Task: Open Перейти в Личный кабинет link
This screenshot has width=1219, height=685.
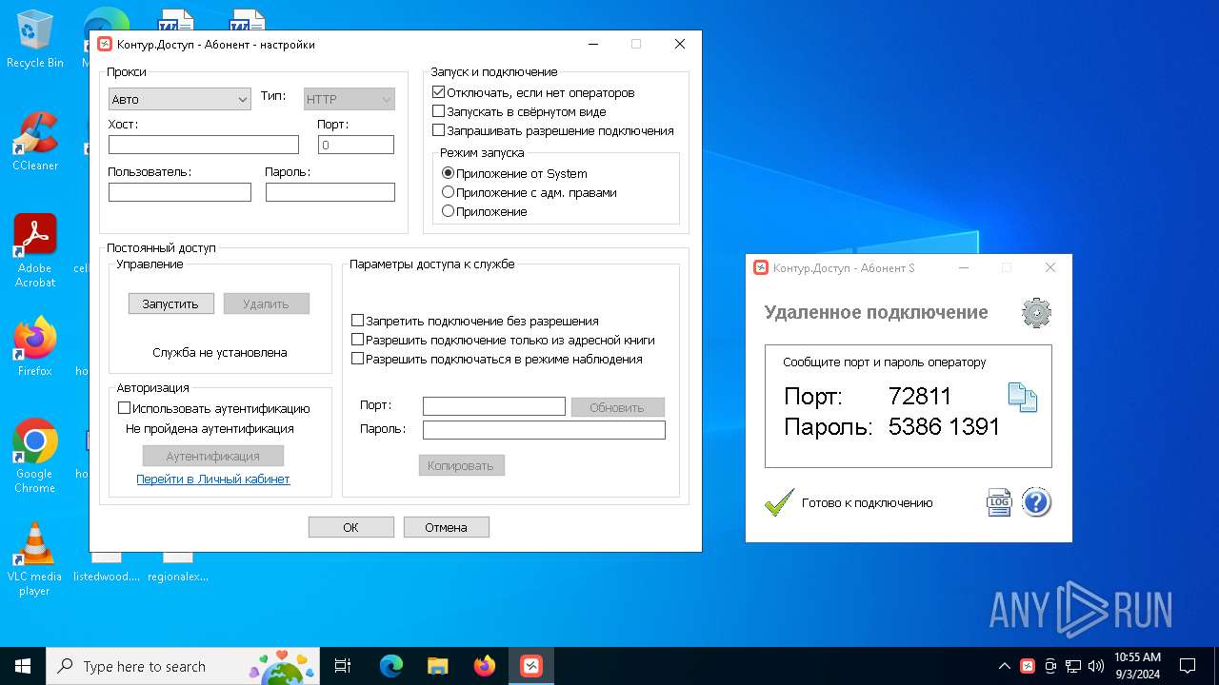Action: tap(213, 479)
